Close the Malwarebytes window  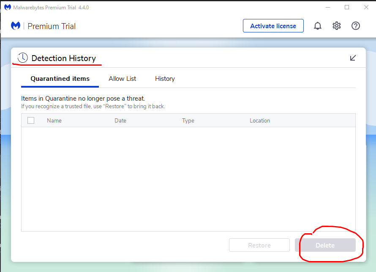click(x=366, y=8)
